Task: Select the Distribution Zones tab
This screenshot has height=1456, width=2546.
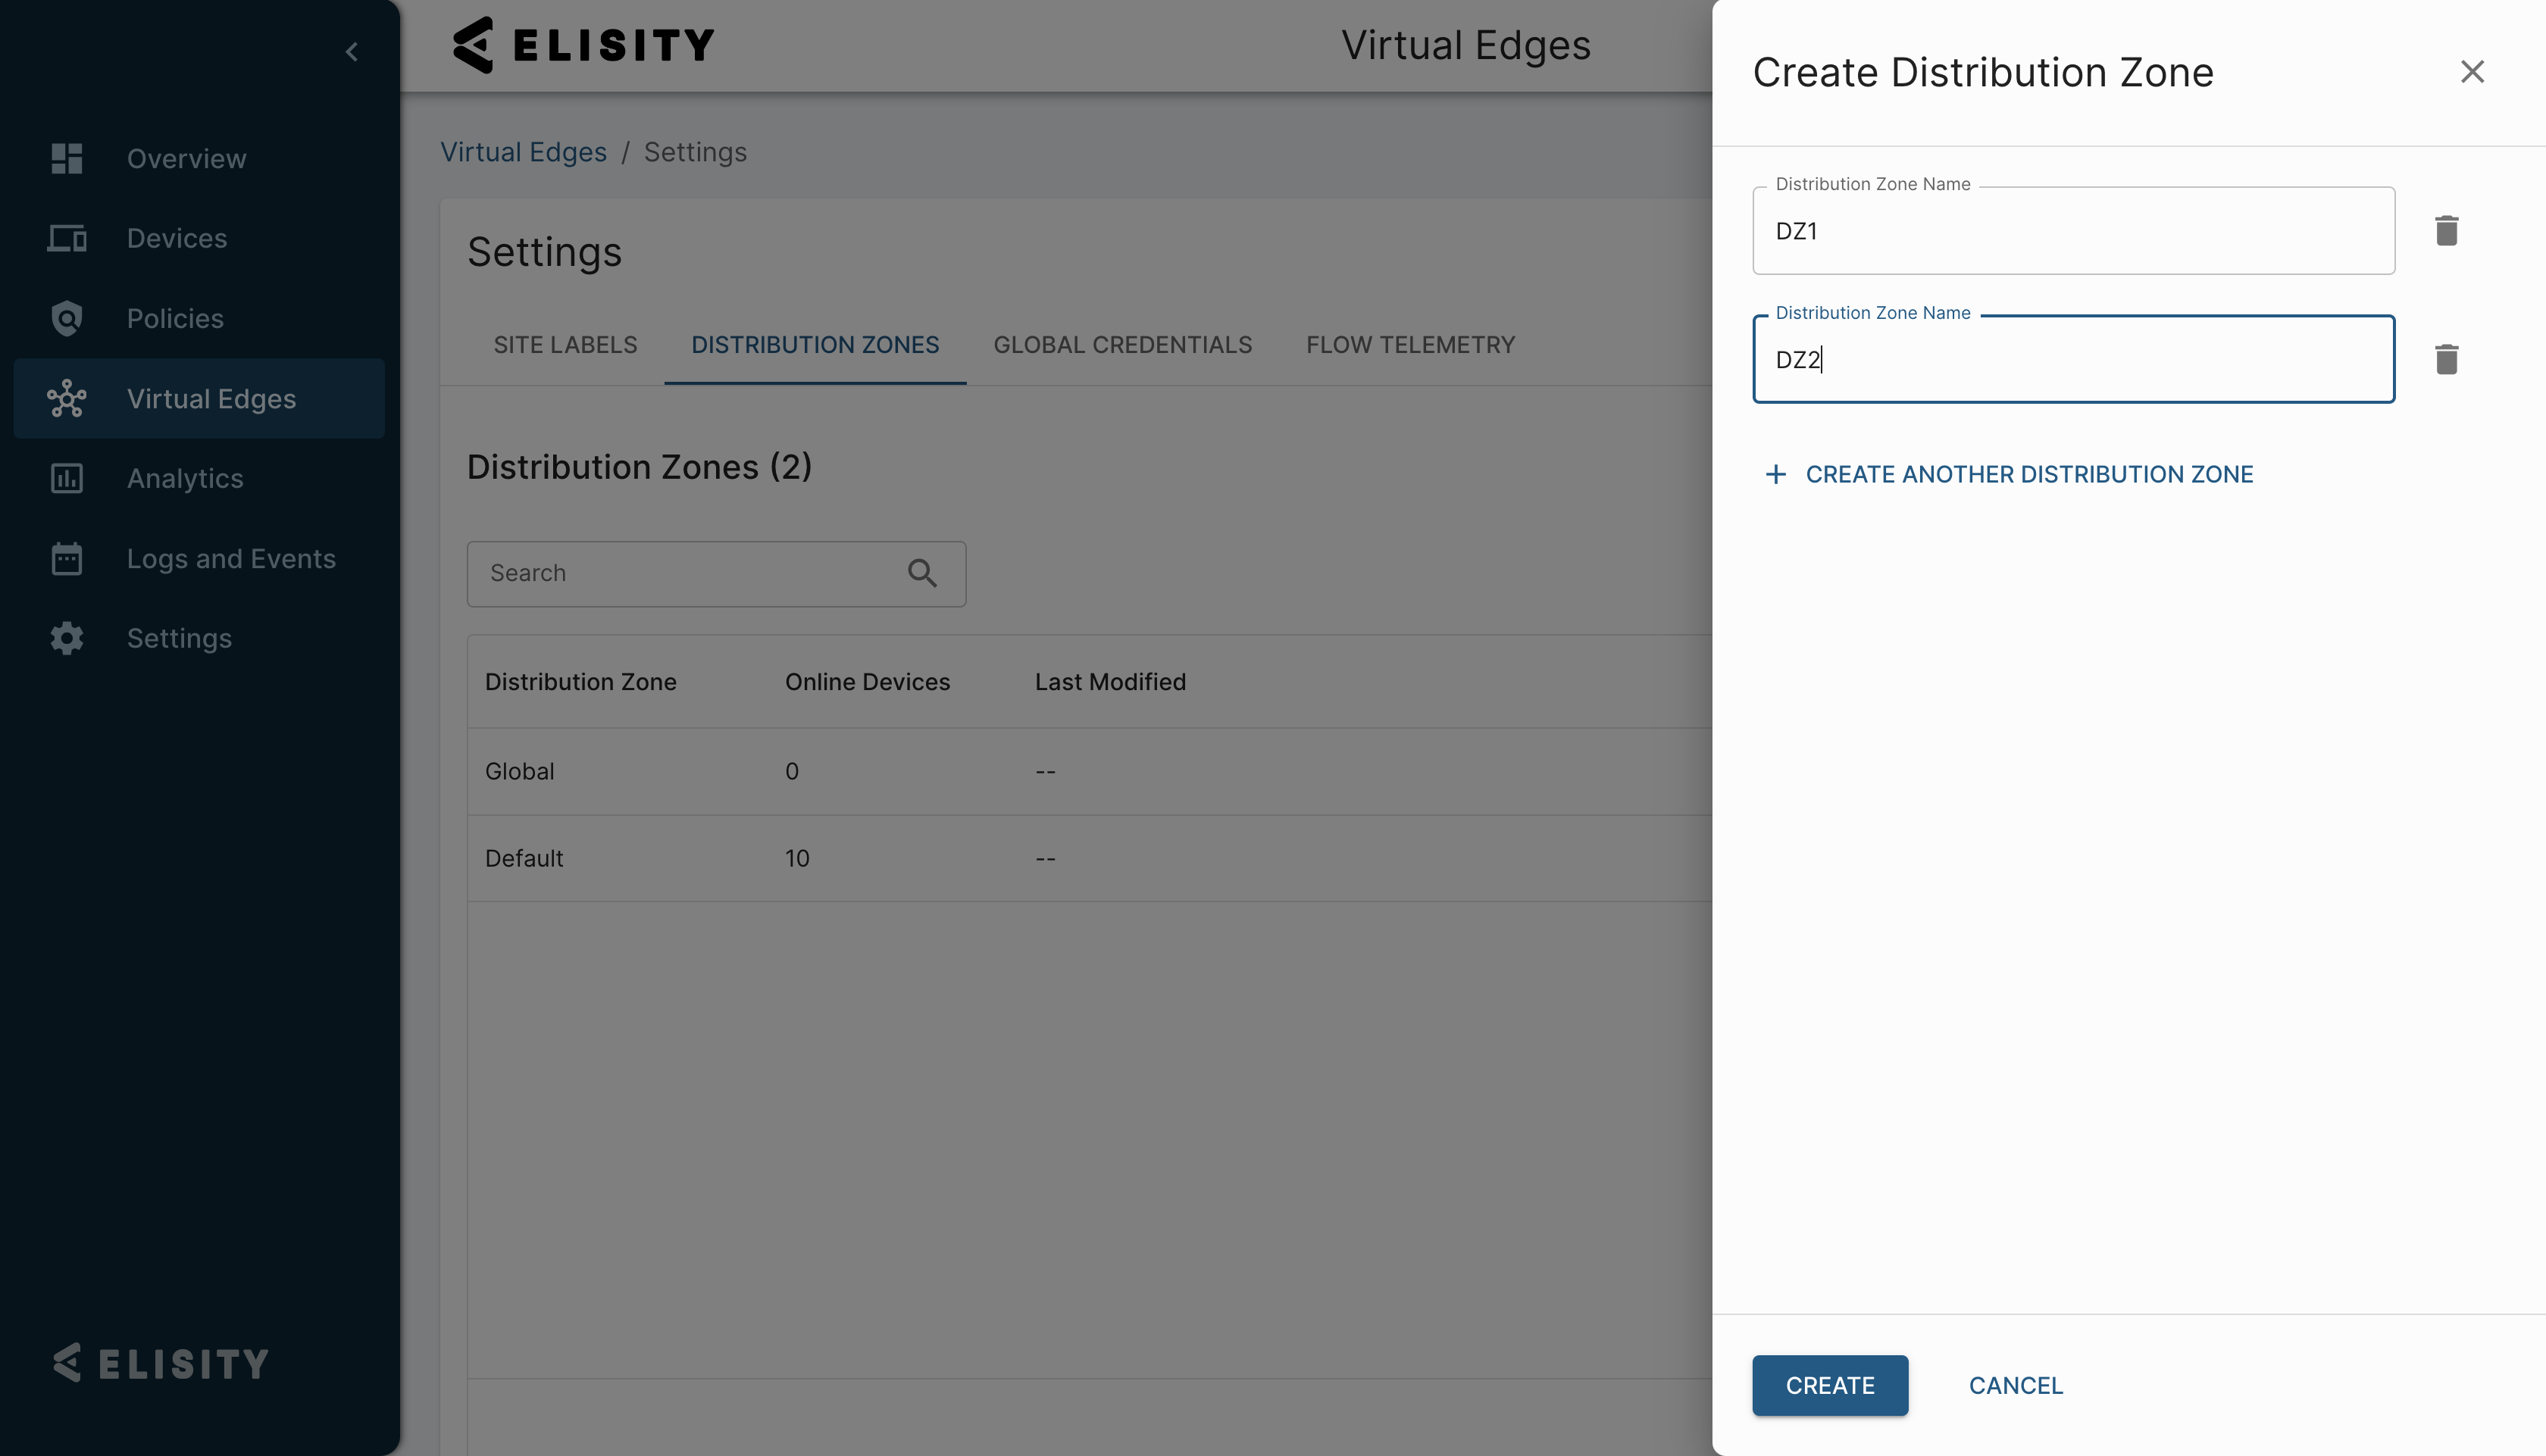Action: pos(815,345)
